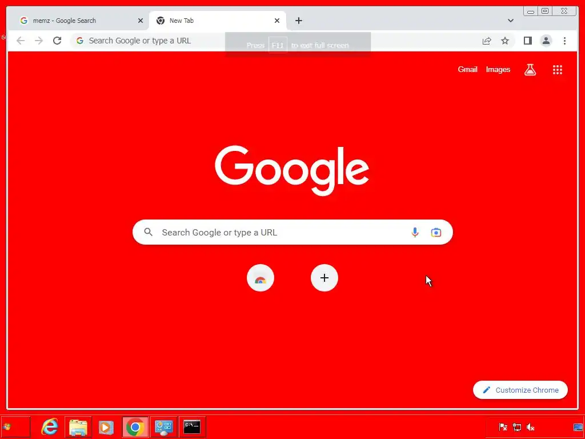
Task: Click the network tray icon
Action: [516, 426]
